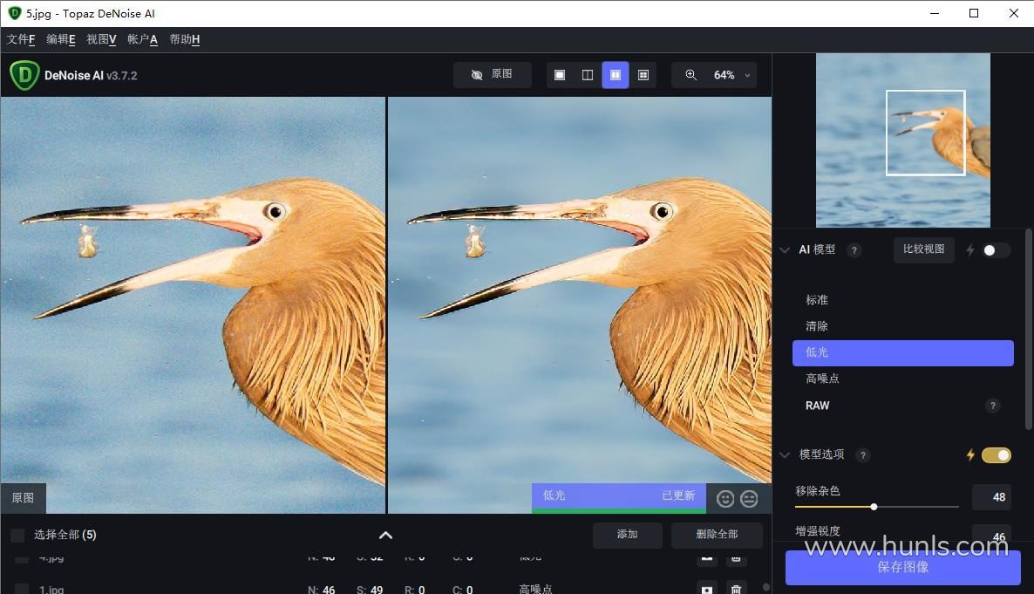Screen dimensions: 1034x594
Task: Open the 视图 menu
Action: [x=101, y=39]
